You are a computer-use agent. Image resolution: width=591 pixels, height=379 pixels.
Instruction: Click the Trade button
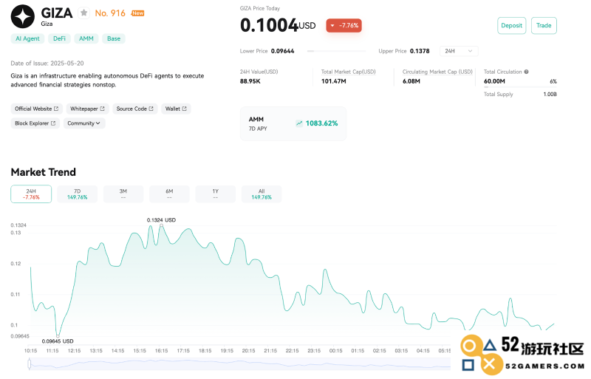pyautogui.click(x=544, y=26)
